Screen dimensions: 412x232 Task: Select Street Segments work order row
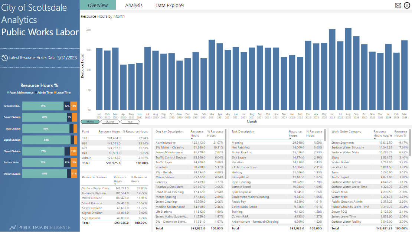click(370, 143)
